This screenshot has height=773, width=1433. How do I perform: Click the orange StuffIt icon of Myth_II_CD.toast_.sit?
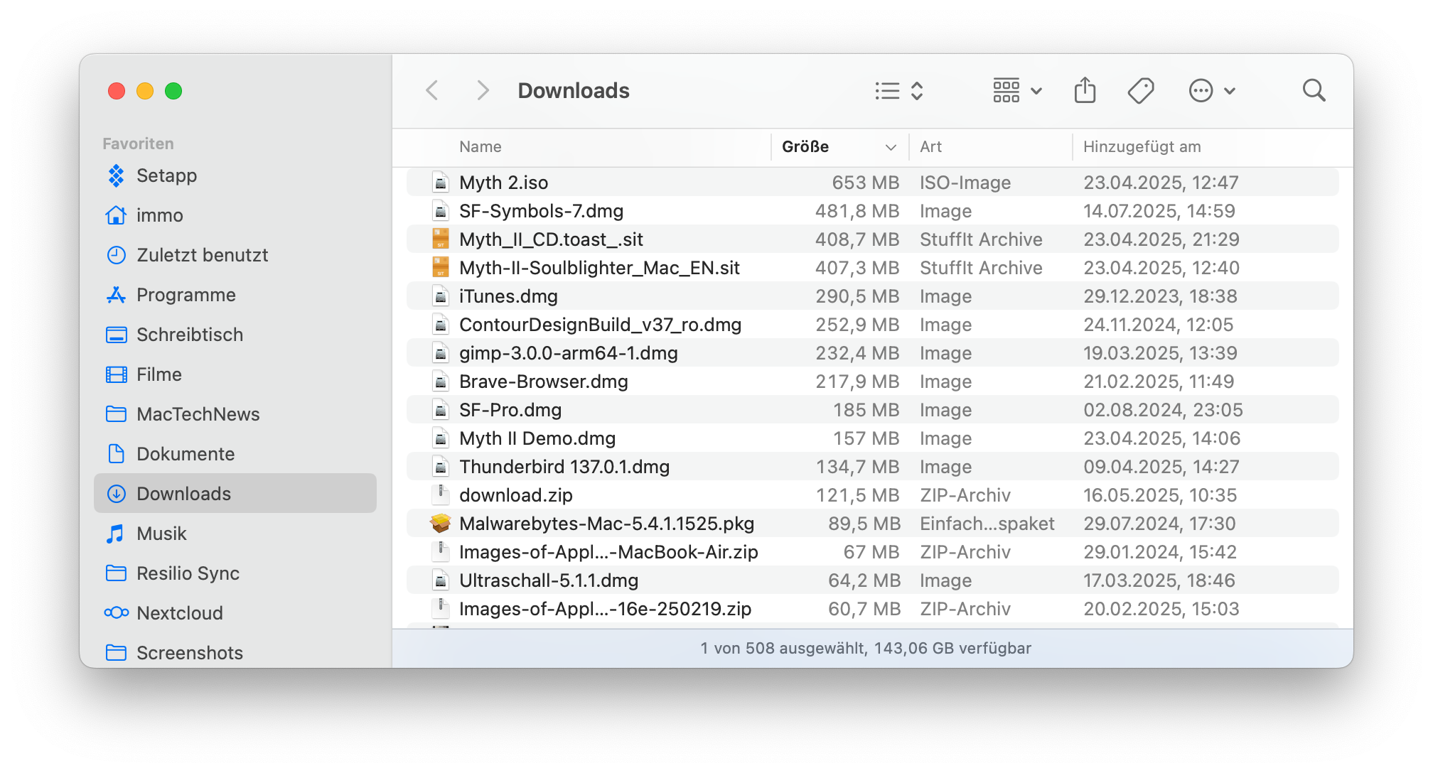pos(441,239)
